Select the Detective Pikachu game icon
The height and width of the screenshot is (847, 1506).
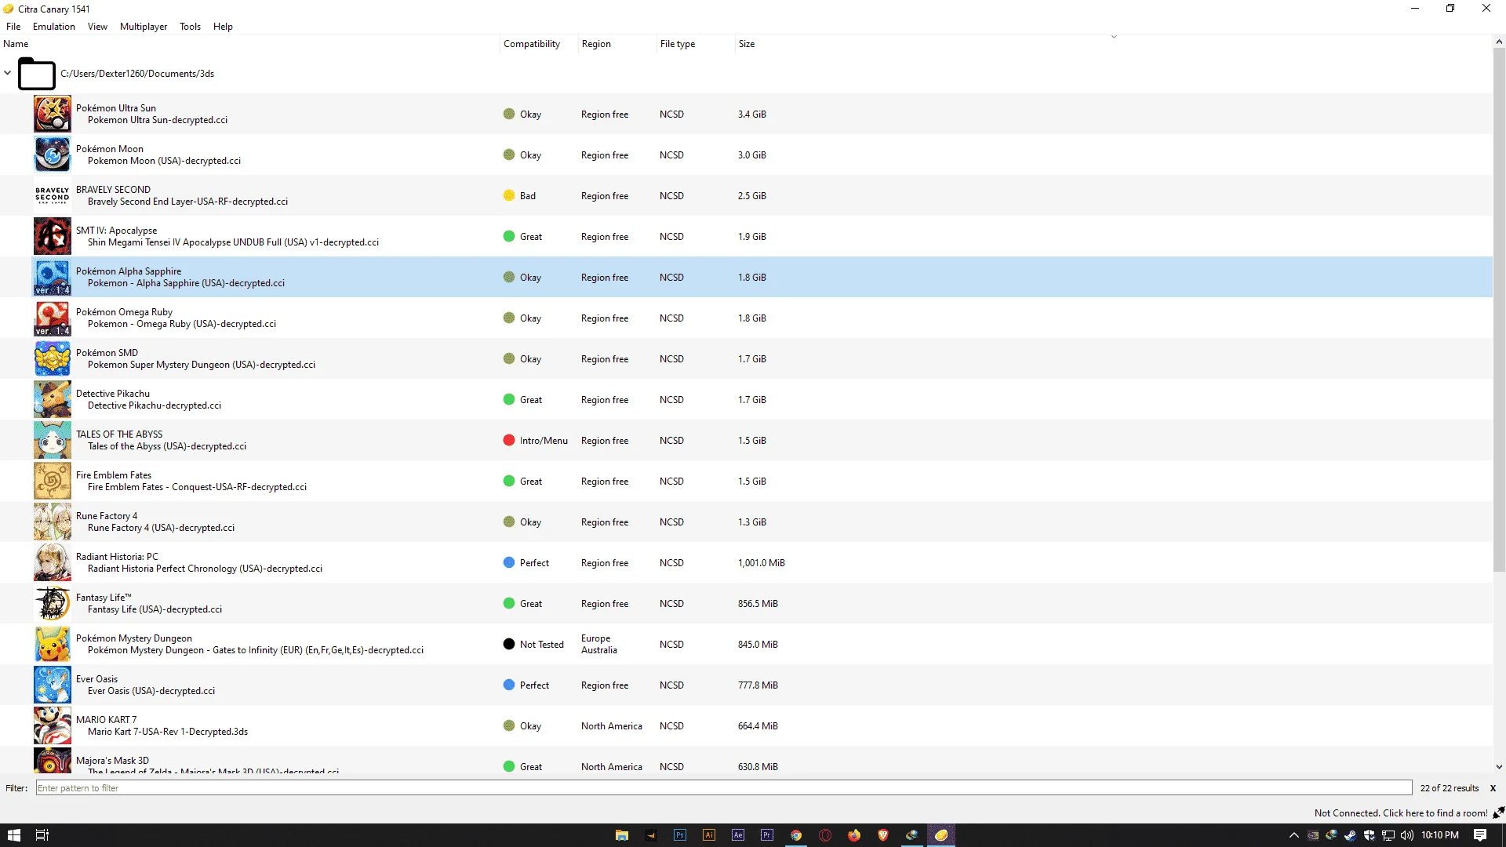(52, 399)
